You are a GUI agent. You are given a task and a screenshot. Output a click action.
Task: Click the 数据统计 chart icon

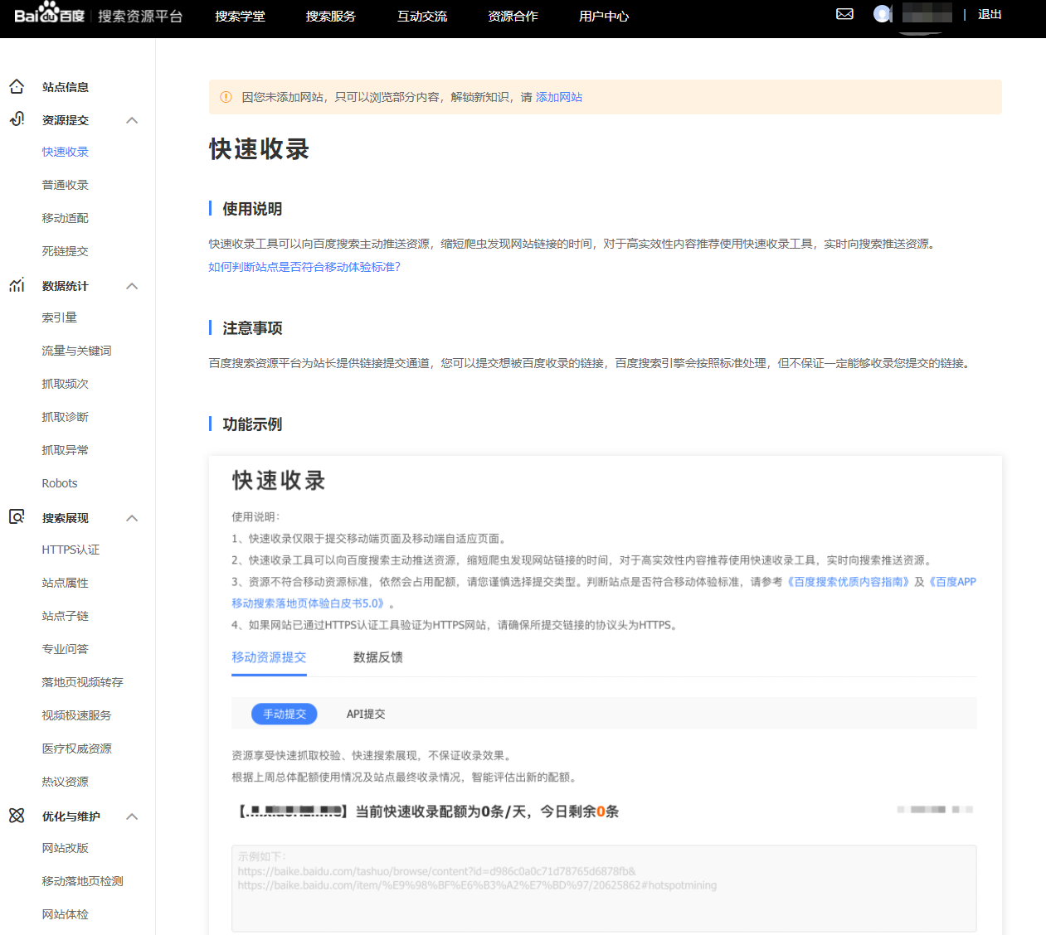click(x=17, y=285)
